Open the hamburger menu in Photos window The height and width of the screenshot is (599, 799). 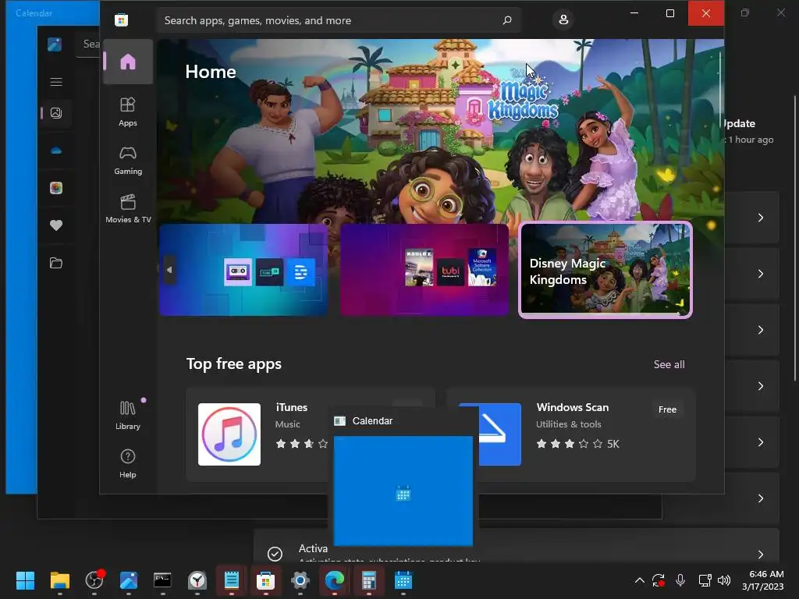click(x=56, y=82)
